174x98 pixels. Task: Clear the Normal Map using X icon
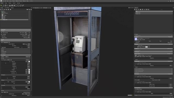pyautogui.click(x=144, y=40)
